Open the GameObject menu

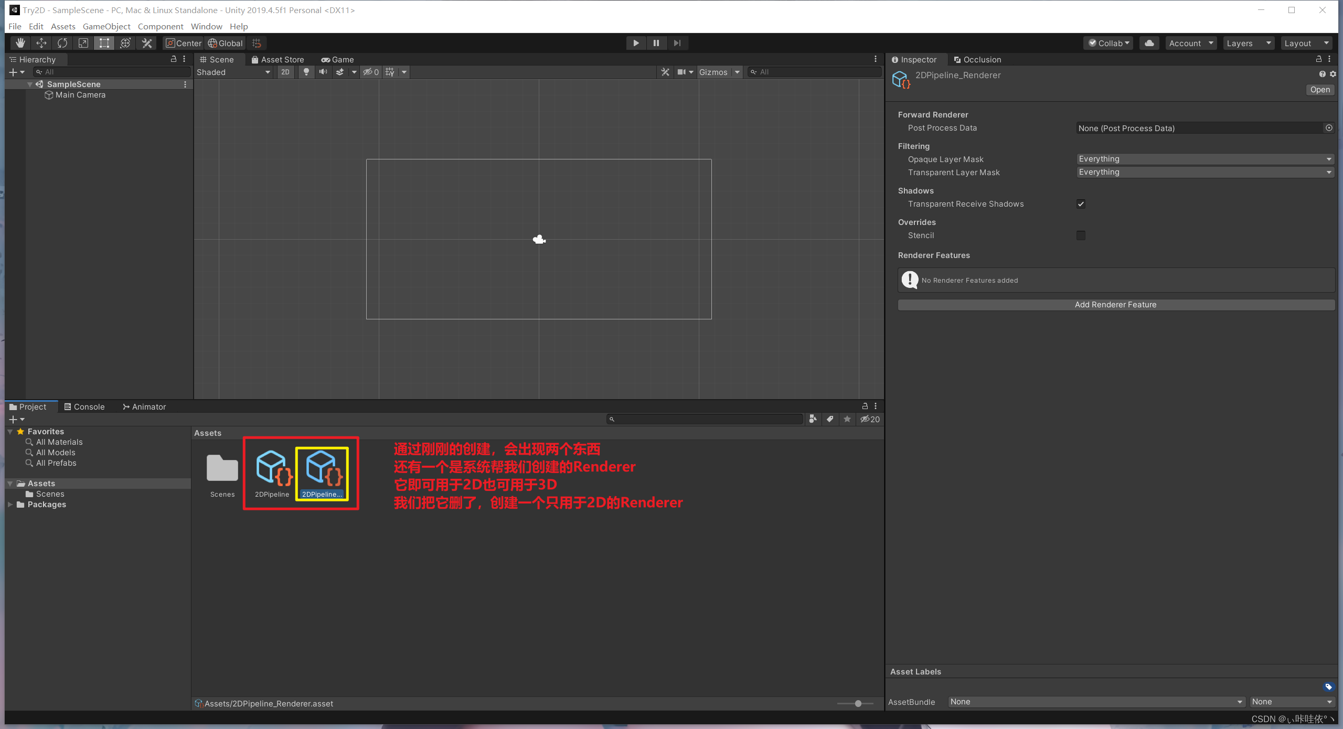(106, 26)
